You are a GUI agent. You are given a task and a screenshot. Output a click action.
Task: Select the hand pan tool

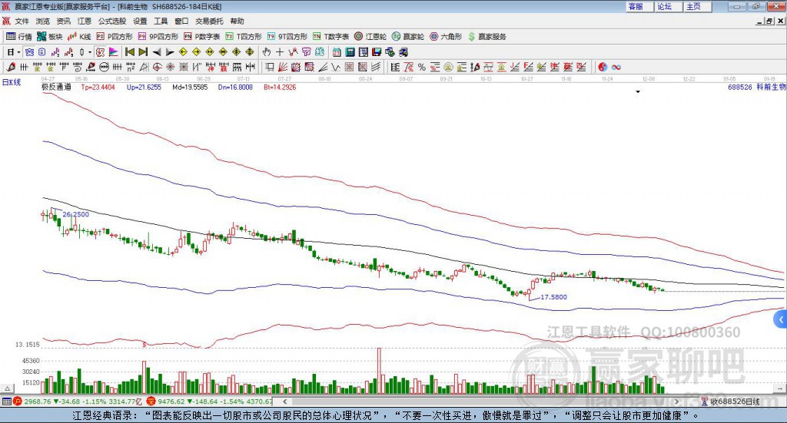tap(267, 52)
